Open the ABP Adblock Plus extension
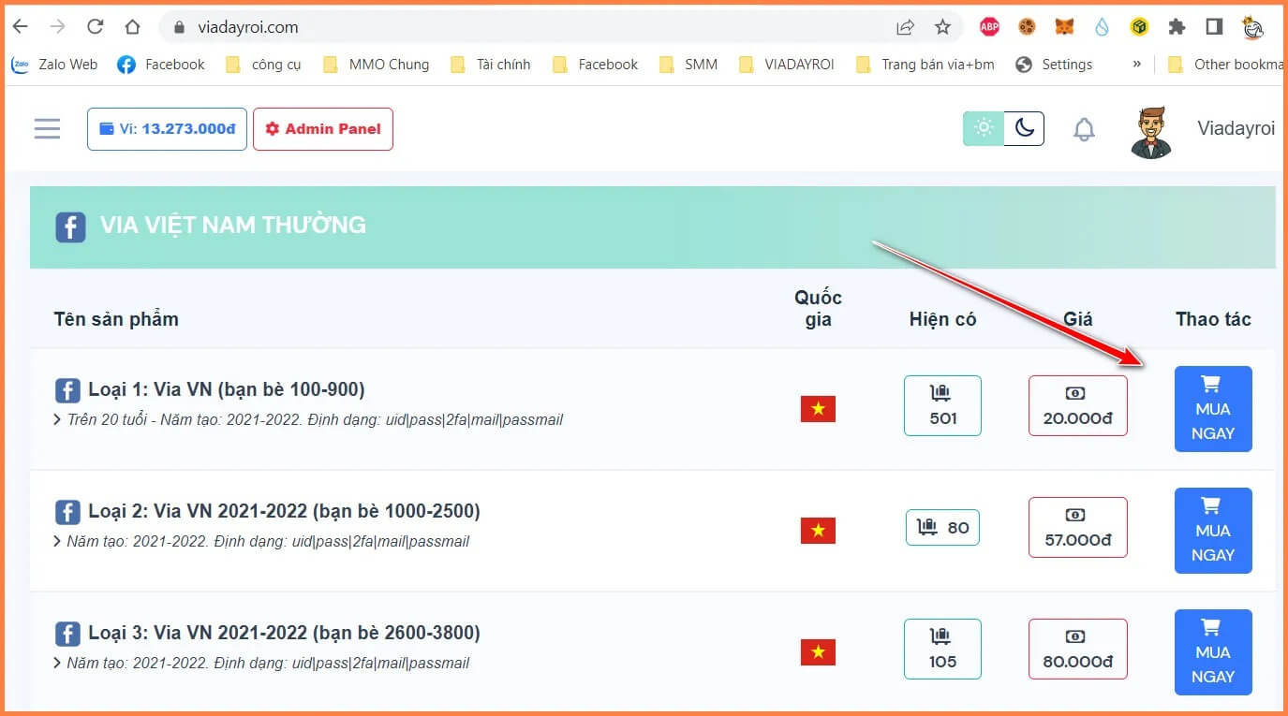 point(989,27)
